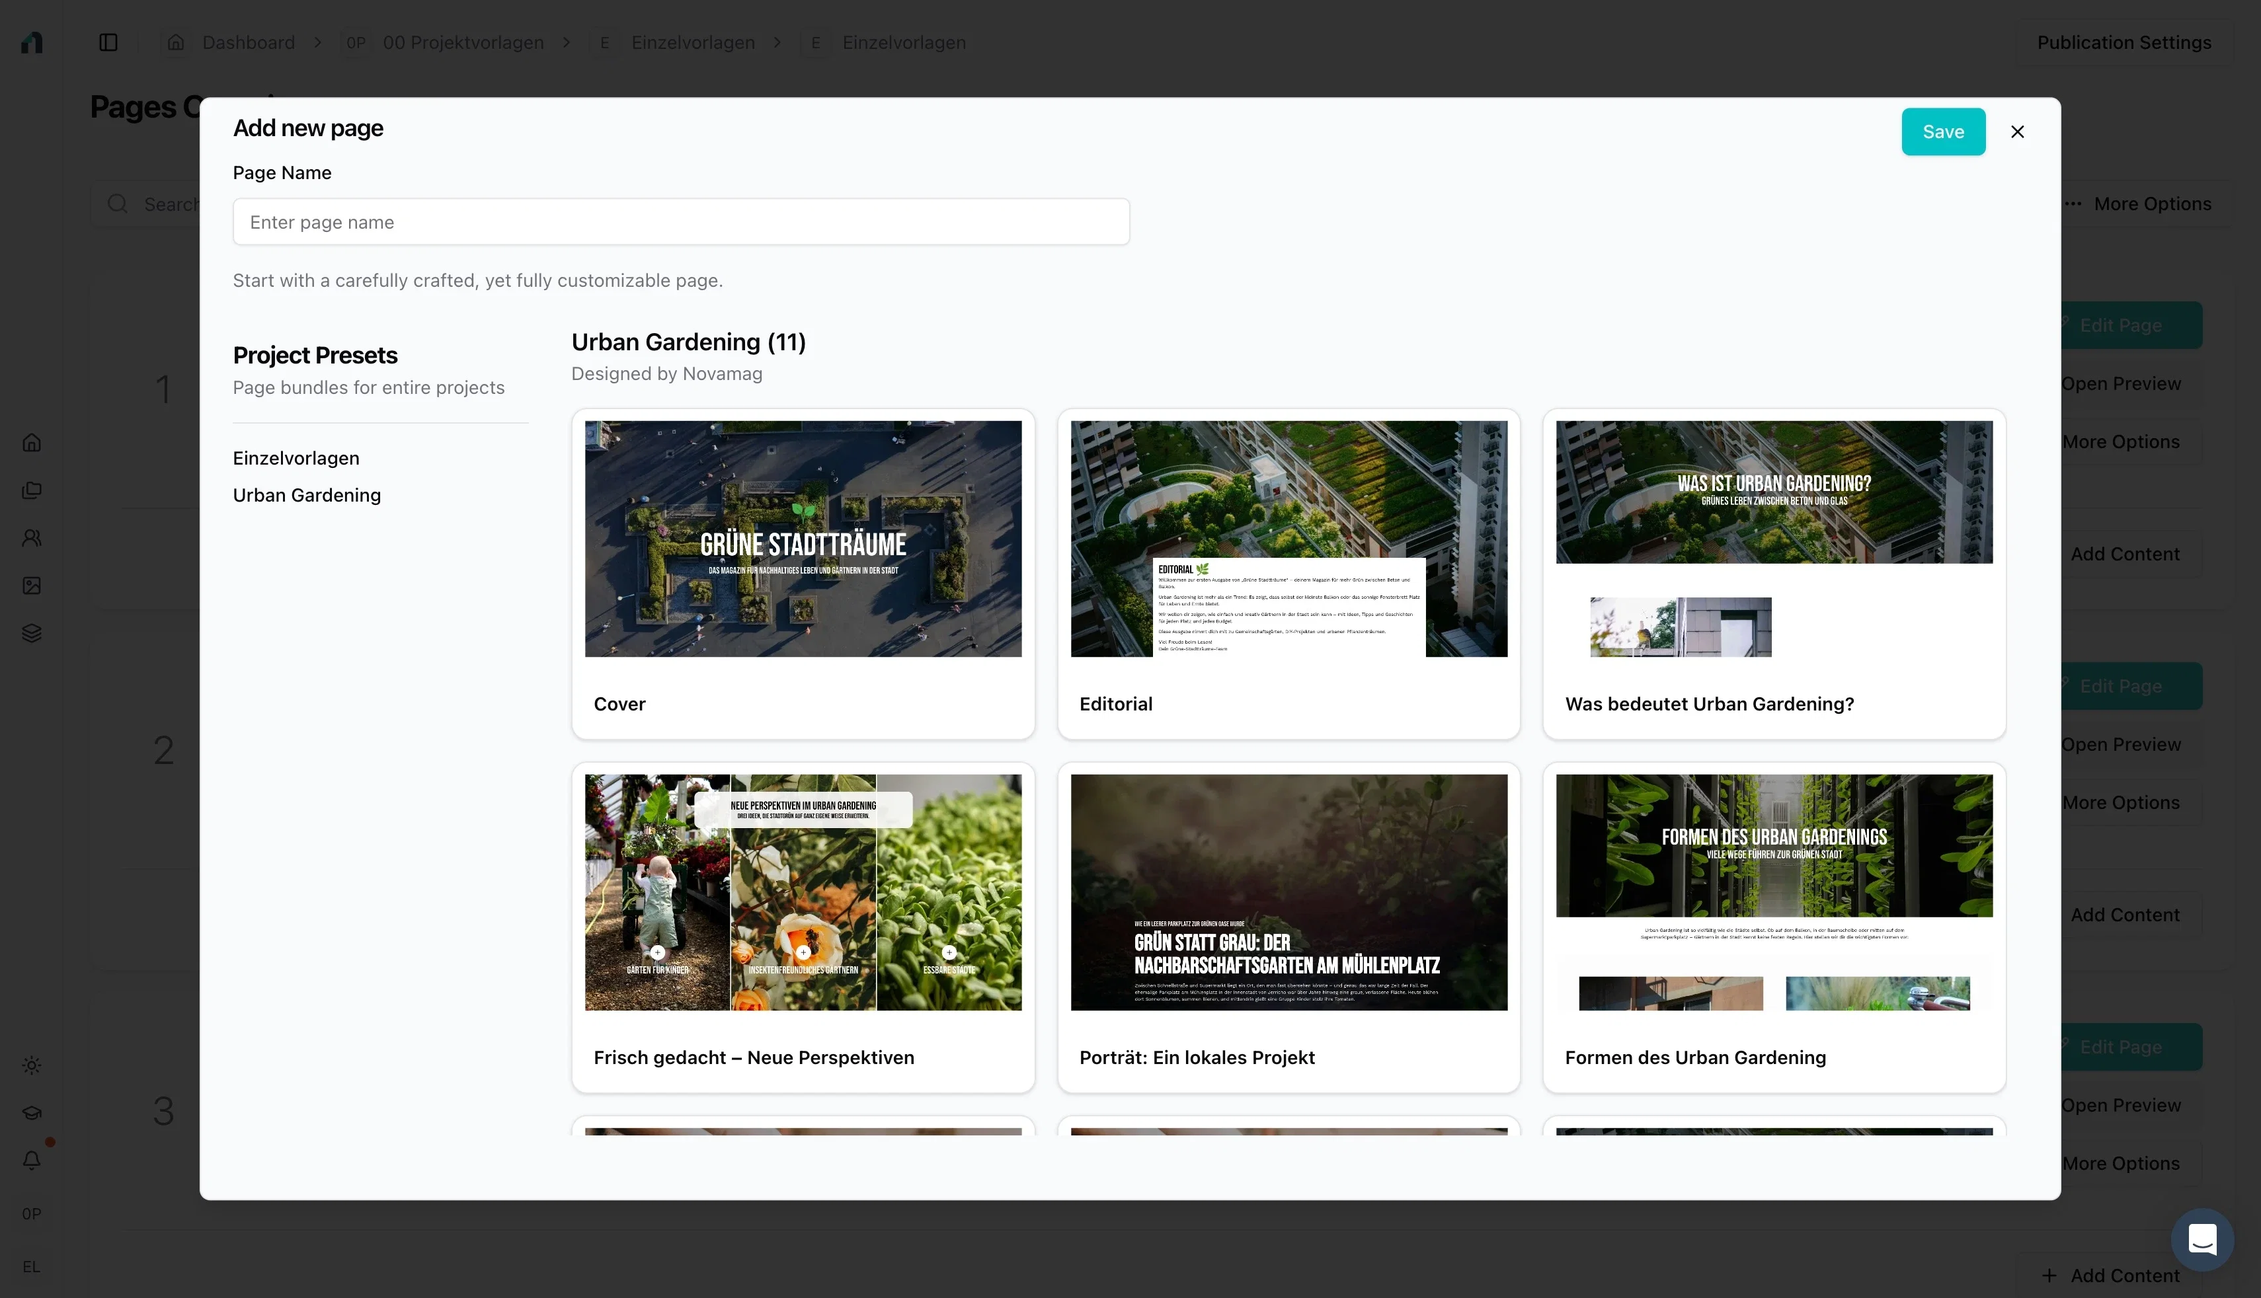The height and width of the screenshot is (1298, 2261).
Task: Choose the Porträt: Ein lokales Projekt template
Action: pos(1289,927)
